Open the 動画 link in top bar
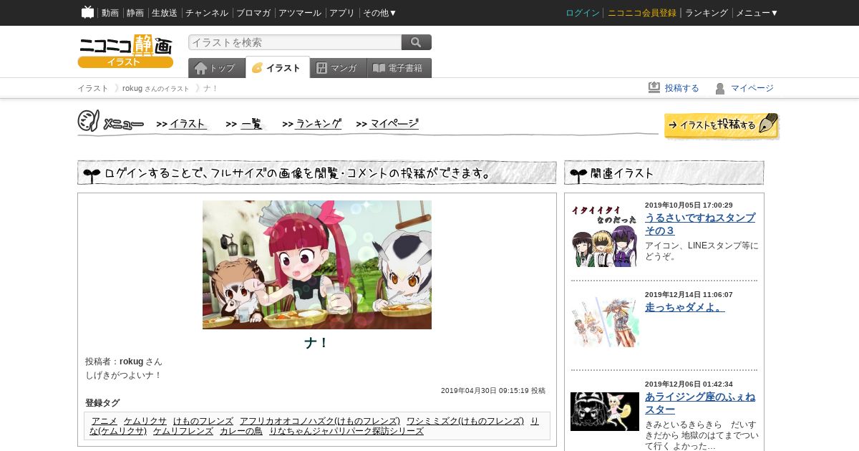859x451 pixels. [110, 13]
